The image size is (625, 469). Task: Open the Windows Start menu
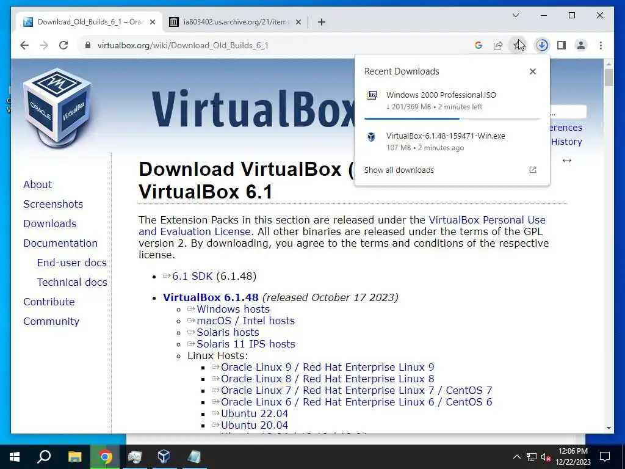tap(15, 457)
